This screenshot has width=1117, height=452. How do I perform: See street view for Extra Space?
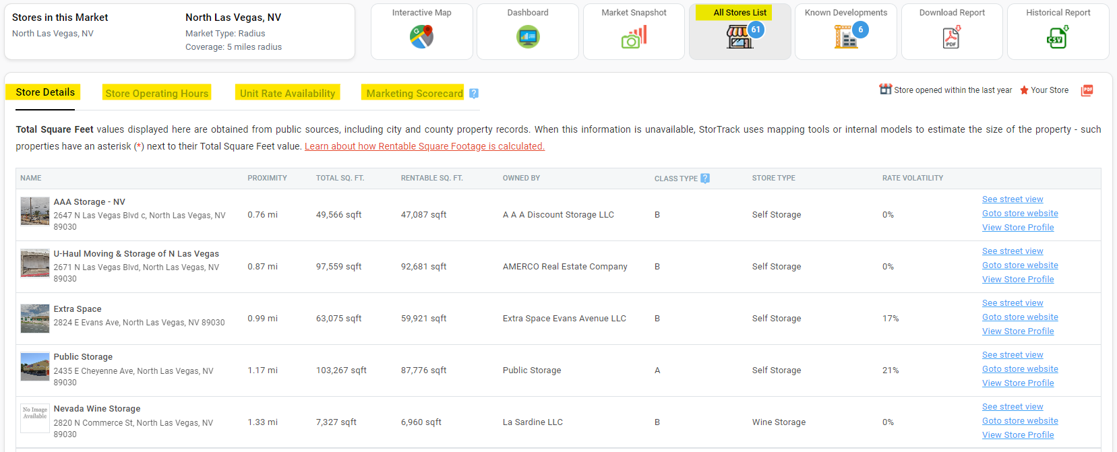point(1013,303)
